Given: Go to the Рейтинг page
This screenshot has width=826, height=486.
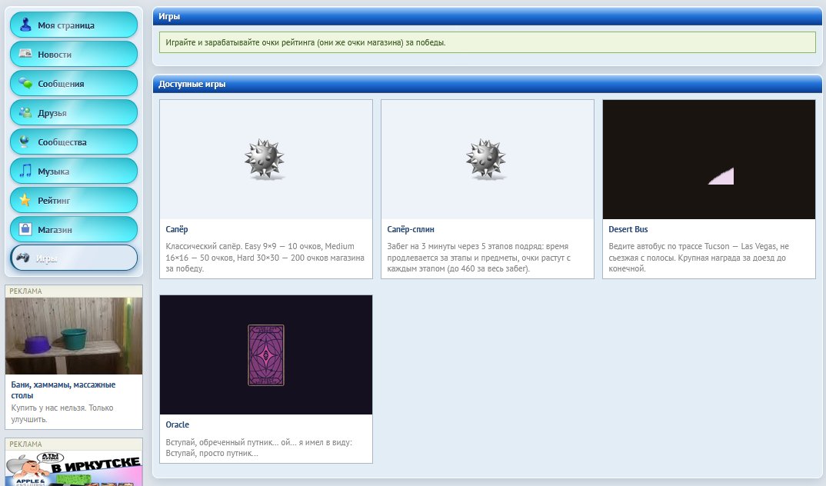Looking at the screenshot, I should [74, 200].
